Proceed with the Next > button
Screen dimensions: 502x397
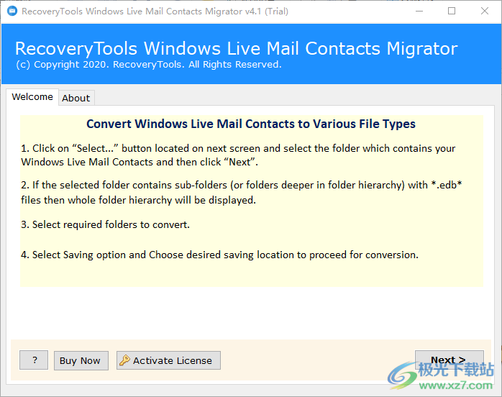click(449, 360)
